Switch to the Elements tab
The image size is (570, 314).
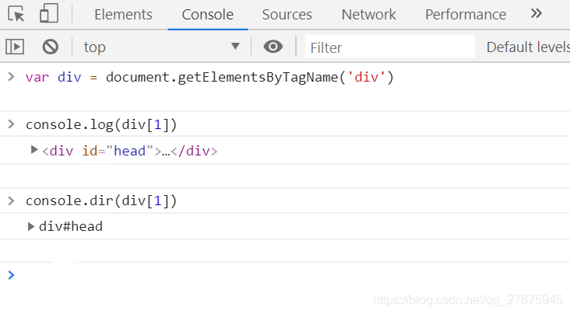[x=123, y=15]
